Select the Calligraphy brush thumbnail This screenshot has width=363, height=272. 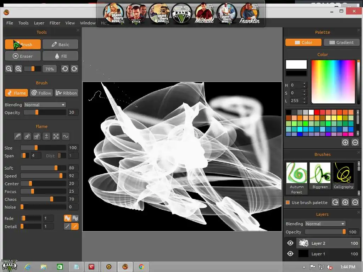click(x=344, y=176)
